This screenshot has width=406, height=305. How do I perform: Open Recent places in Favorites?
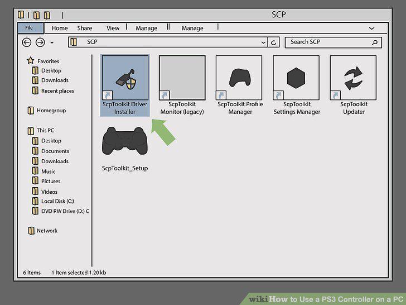coord(57,90)
